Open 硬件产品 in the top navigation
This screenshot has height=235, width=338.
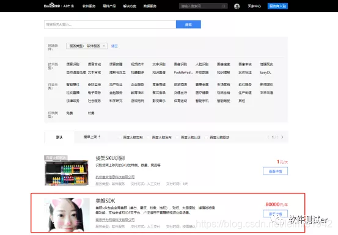point(109,6)
